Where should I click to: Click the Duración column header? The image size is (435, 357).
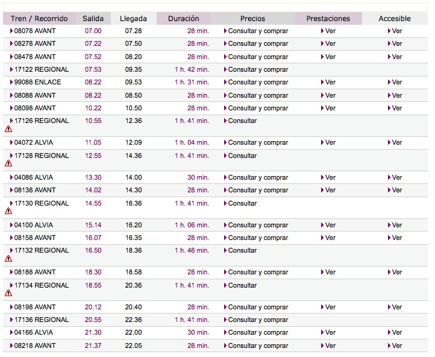[x=184, y=19]
